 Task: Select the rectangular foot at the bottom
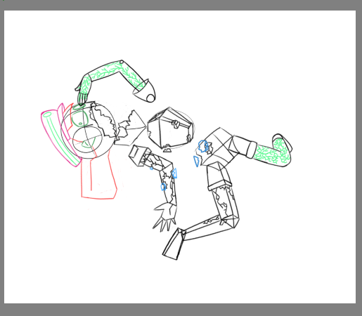pyautogui.click(x=174, y=244)
